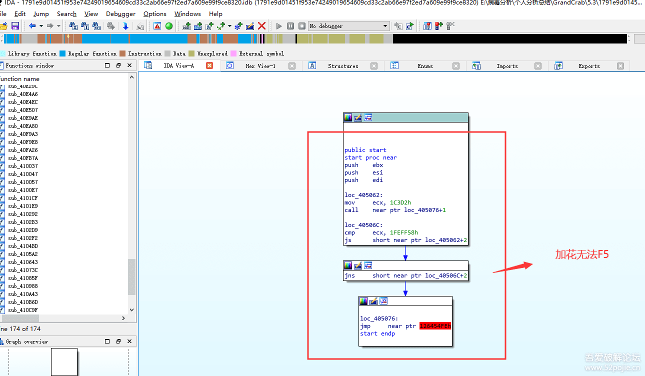Open the 'No debugger' dropdown
Image resolution: width=645 pixels, height=376 pixels.
coord(348,25)
